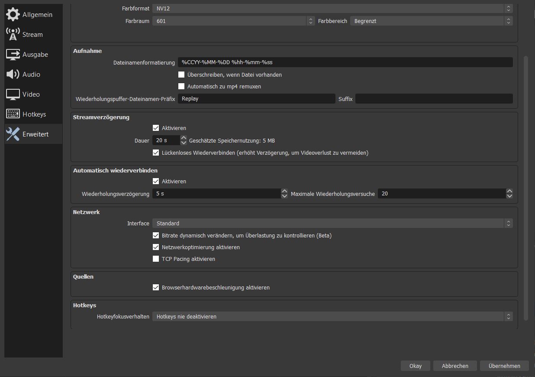Click the Audio speaker icon
Screen dimensions: 535x377
pyautogui.click(x=13, y=74)
